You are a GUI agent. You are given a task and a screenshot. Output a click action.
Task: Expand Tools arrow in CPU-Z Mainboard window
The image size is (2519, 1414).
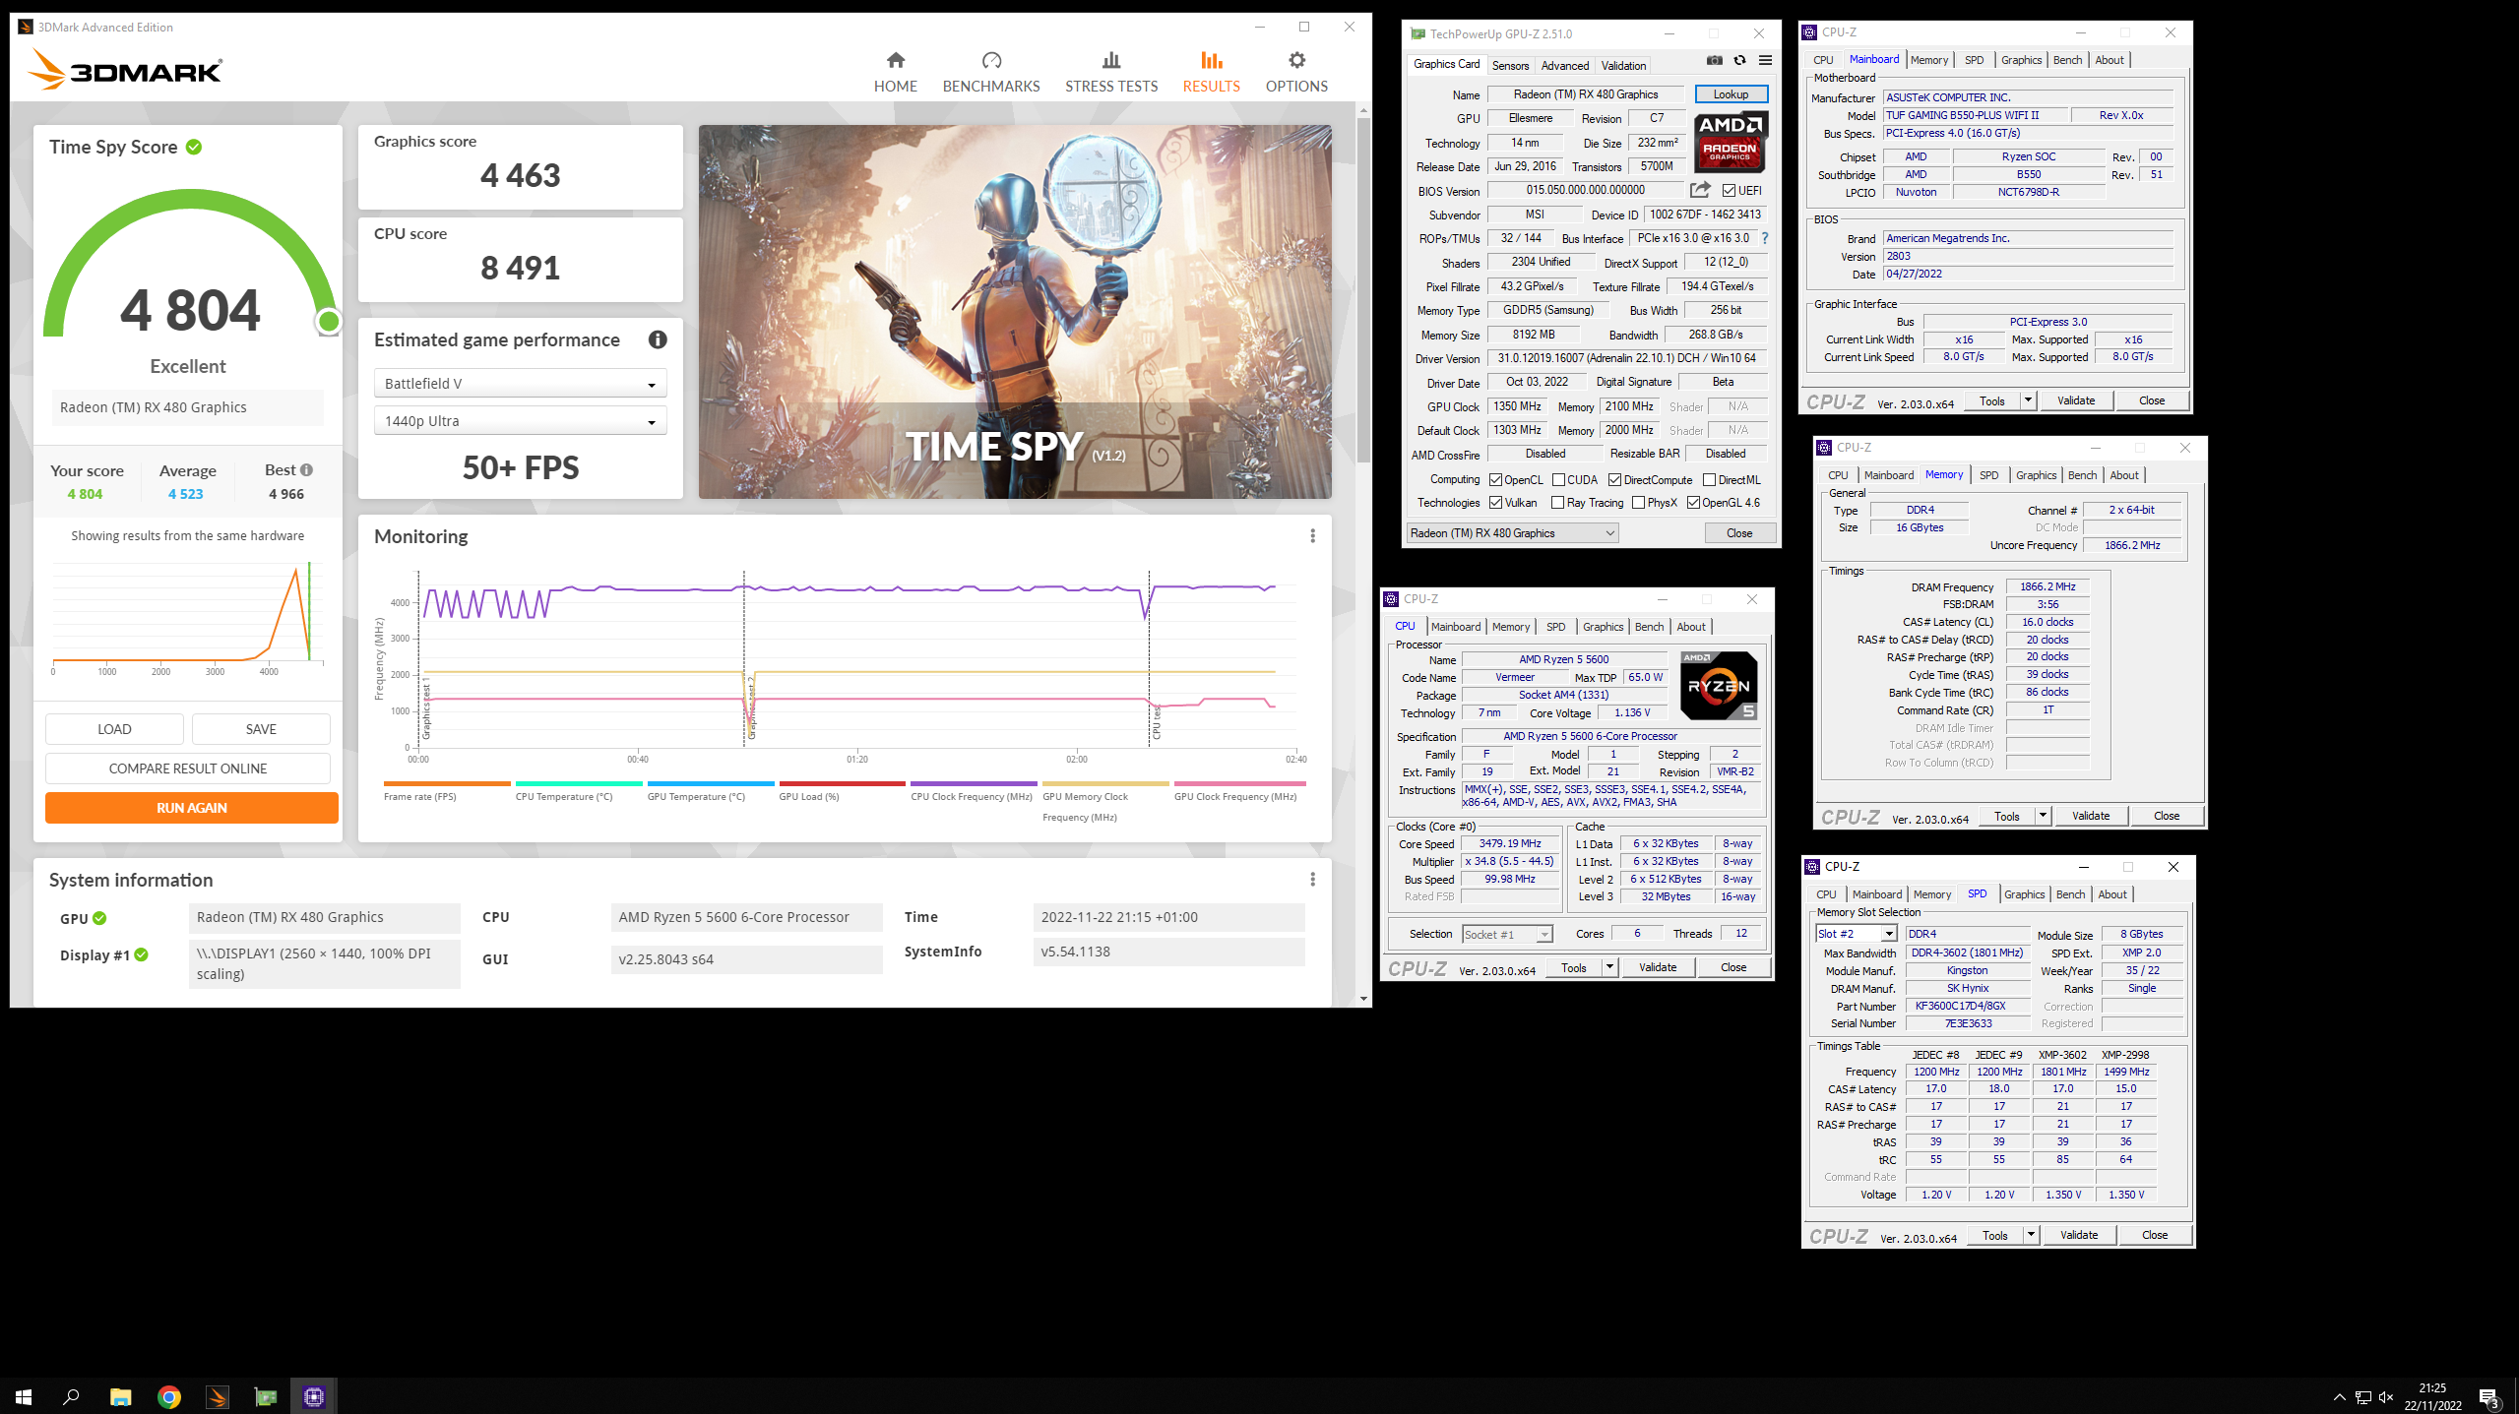[x=2027, y=400]
